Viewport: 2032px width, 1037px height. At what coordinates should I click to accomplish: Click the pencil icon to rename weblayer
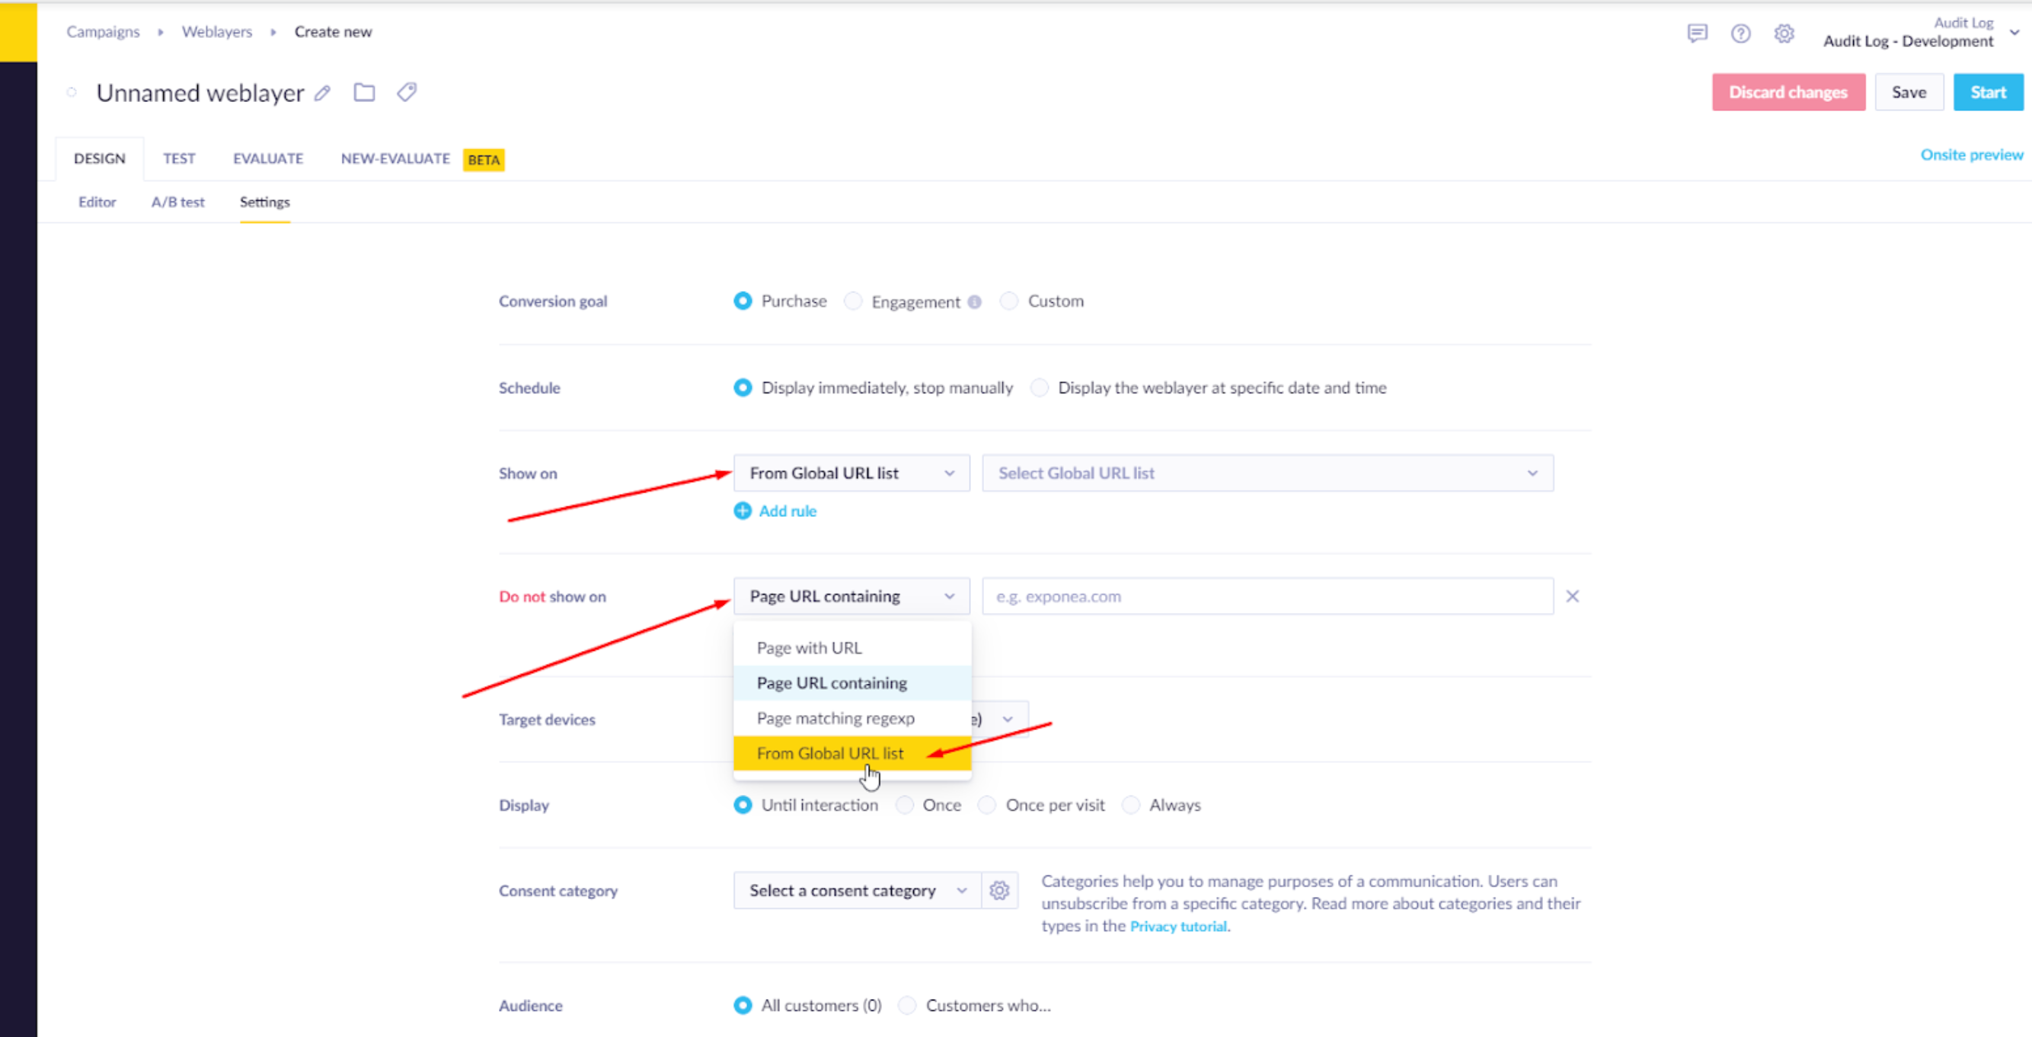click(322, 93)
